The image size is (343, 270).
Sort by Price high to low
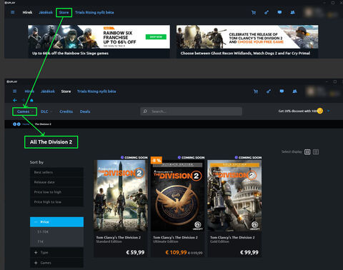click(56, 202)
